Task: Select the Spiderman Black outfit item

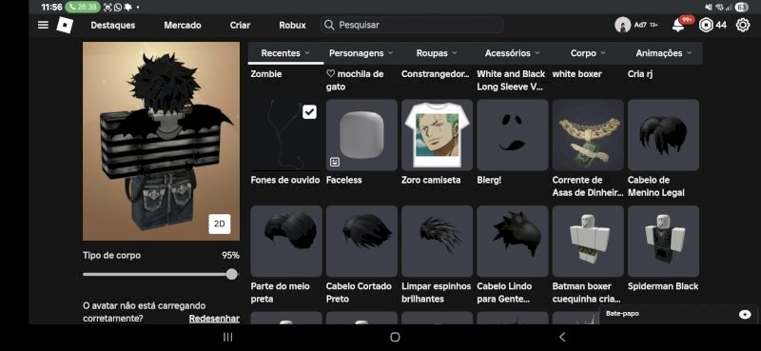Action: click(x=663, y=242)
